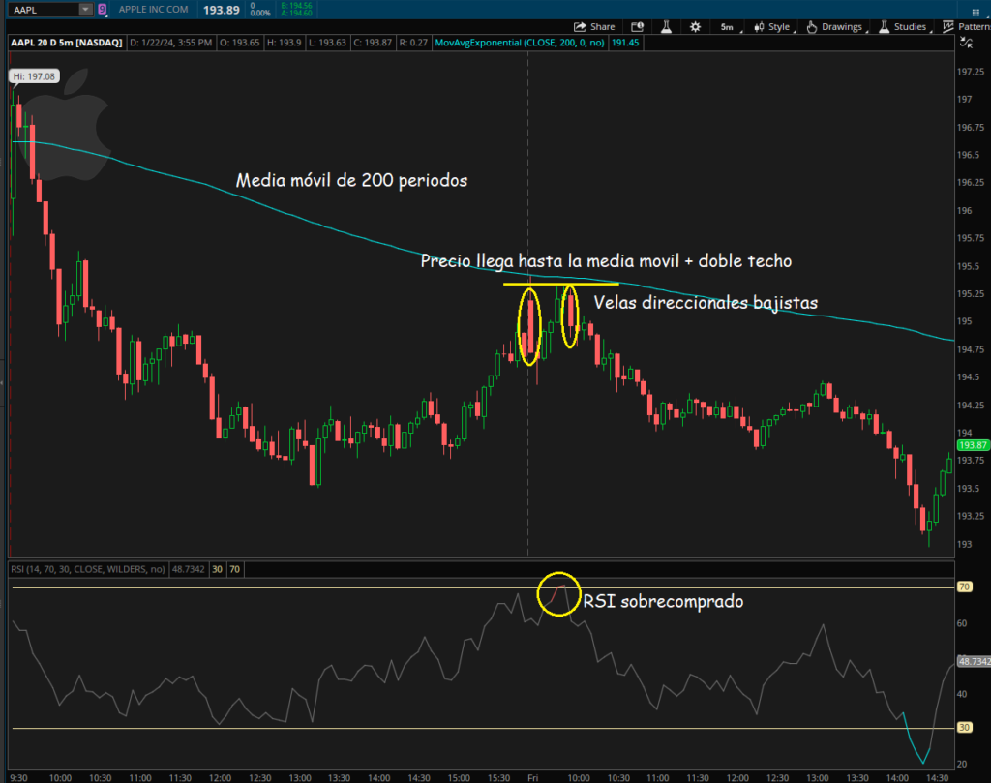Click the 70 level tag on RSI axis
Viewport: 991px width, 783px height.
click(965, 587)
